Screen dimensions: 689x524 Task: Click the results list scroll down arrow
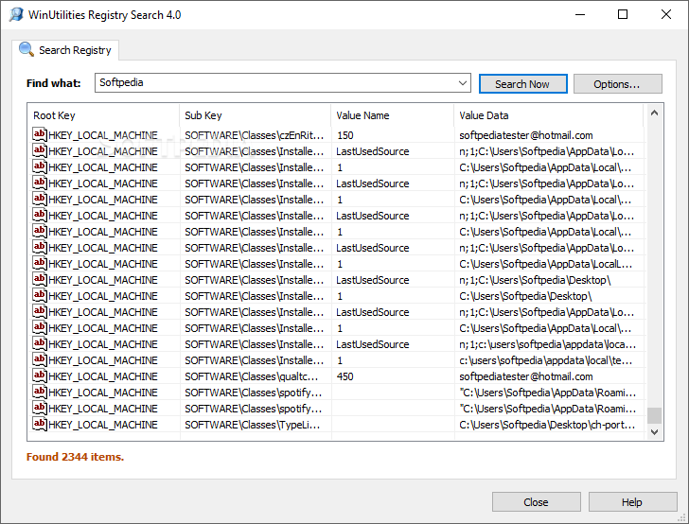pos(654,431)
